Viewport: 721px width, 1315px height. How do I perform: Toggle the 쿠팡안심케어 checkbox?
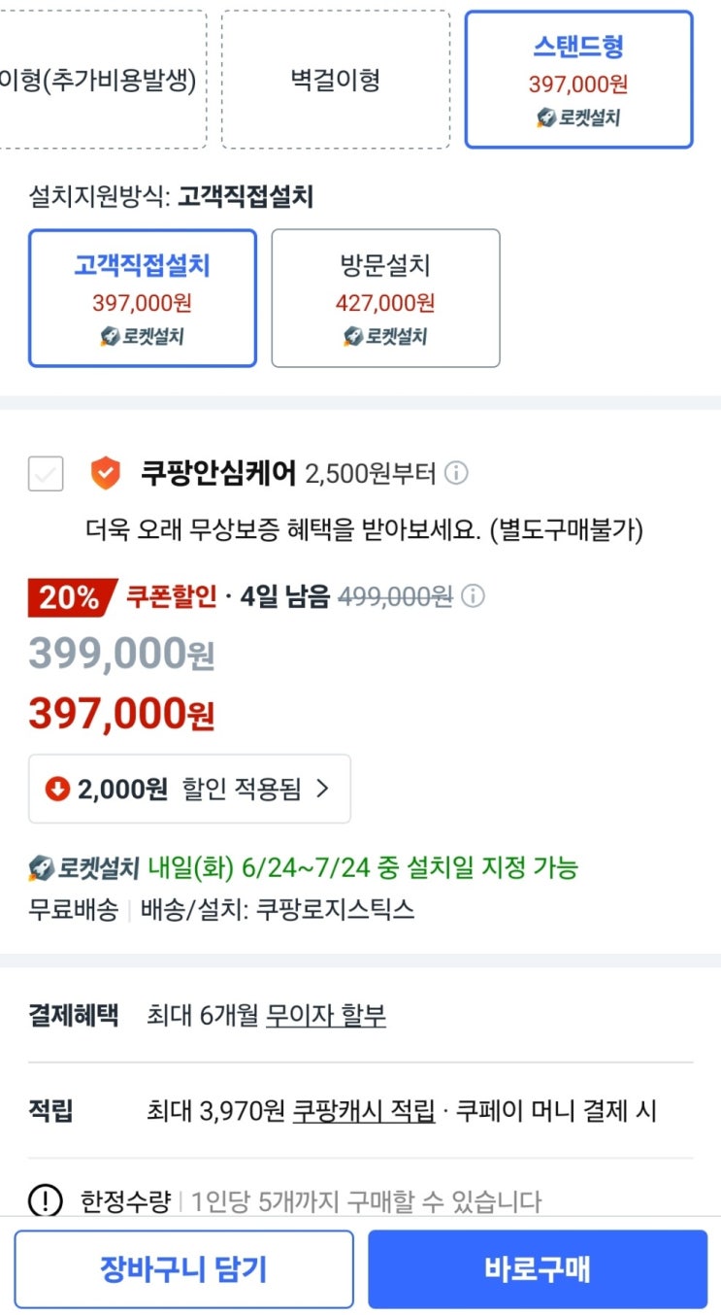click(x=46, y=474)
